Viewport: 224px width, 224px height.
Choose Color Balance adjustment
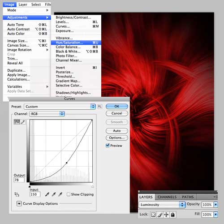click(x=76, y=47)
